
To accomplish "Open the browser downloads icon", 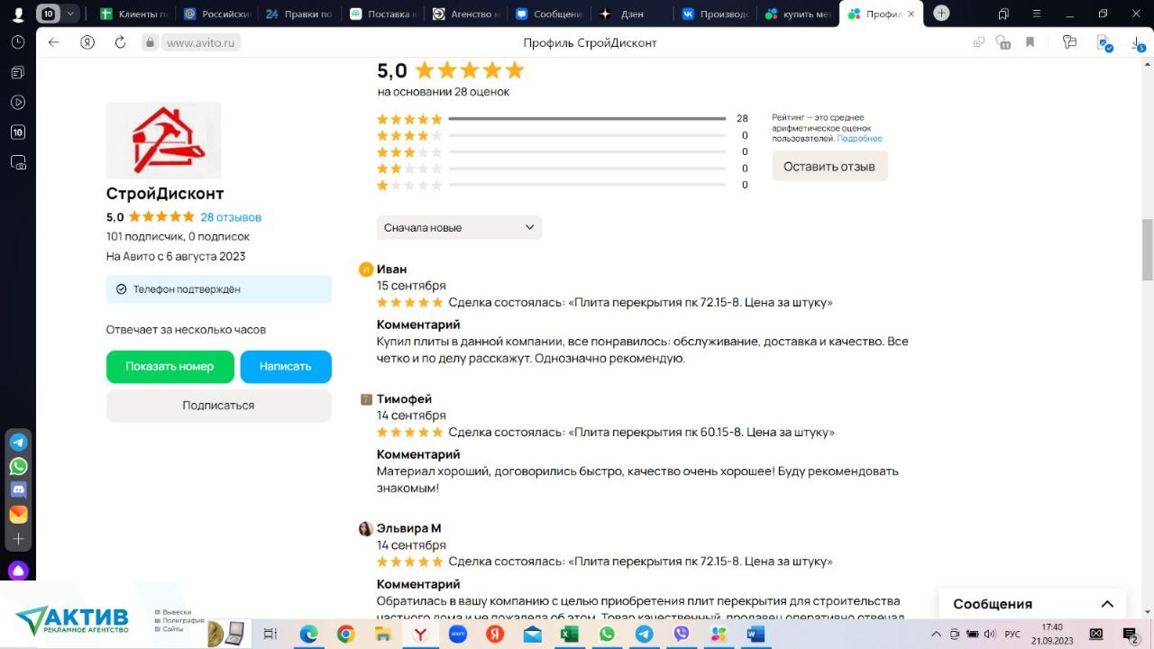I will pos(1138,43).
